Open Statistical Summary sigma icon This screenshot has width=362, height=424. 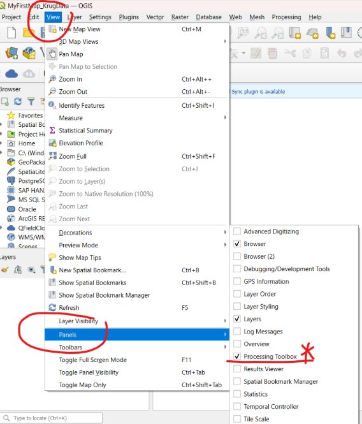coord(52,130)
